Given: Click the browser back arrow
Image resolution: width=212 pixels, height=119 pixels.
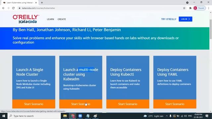Looking at the screenshot, I should 3,8.
